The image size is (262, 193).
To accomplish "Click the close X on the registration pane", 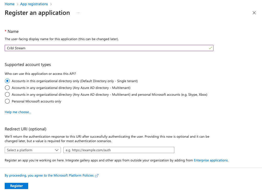I will (254, 13).
